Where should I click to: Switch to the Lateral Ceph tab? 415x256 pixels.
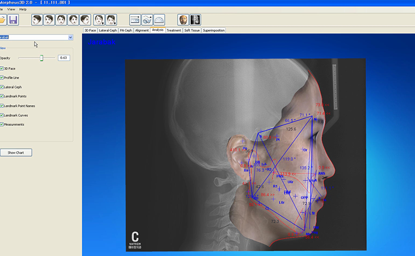108,31
